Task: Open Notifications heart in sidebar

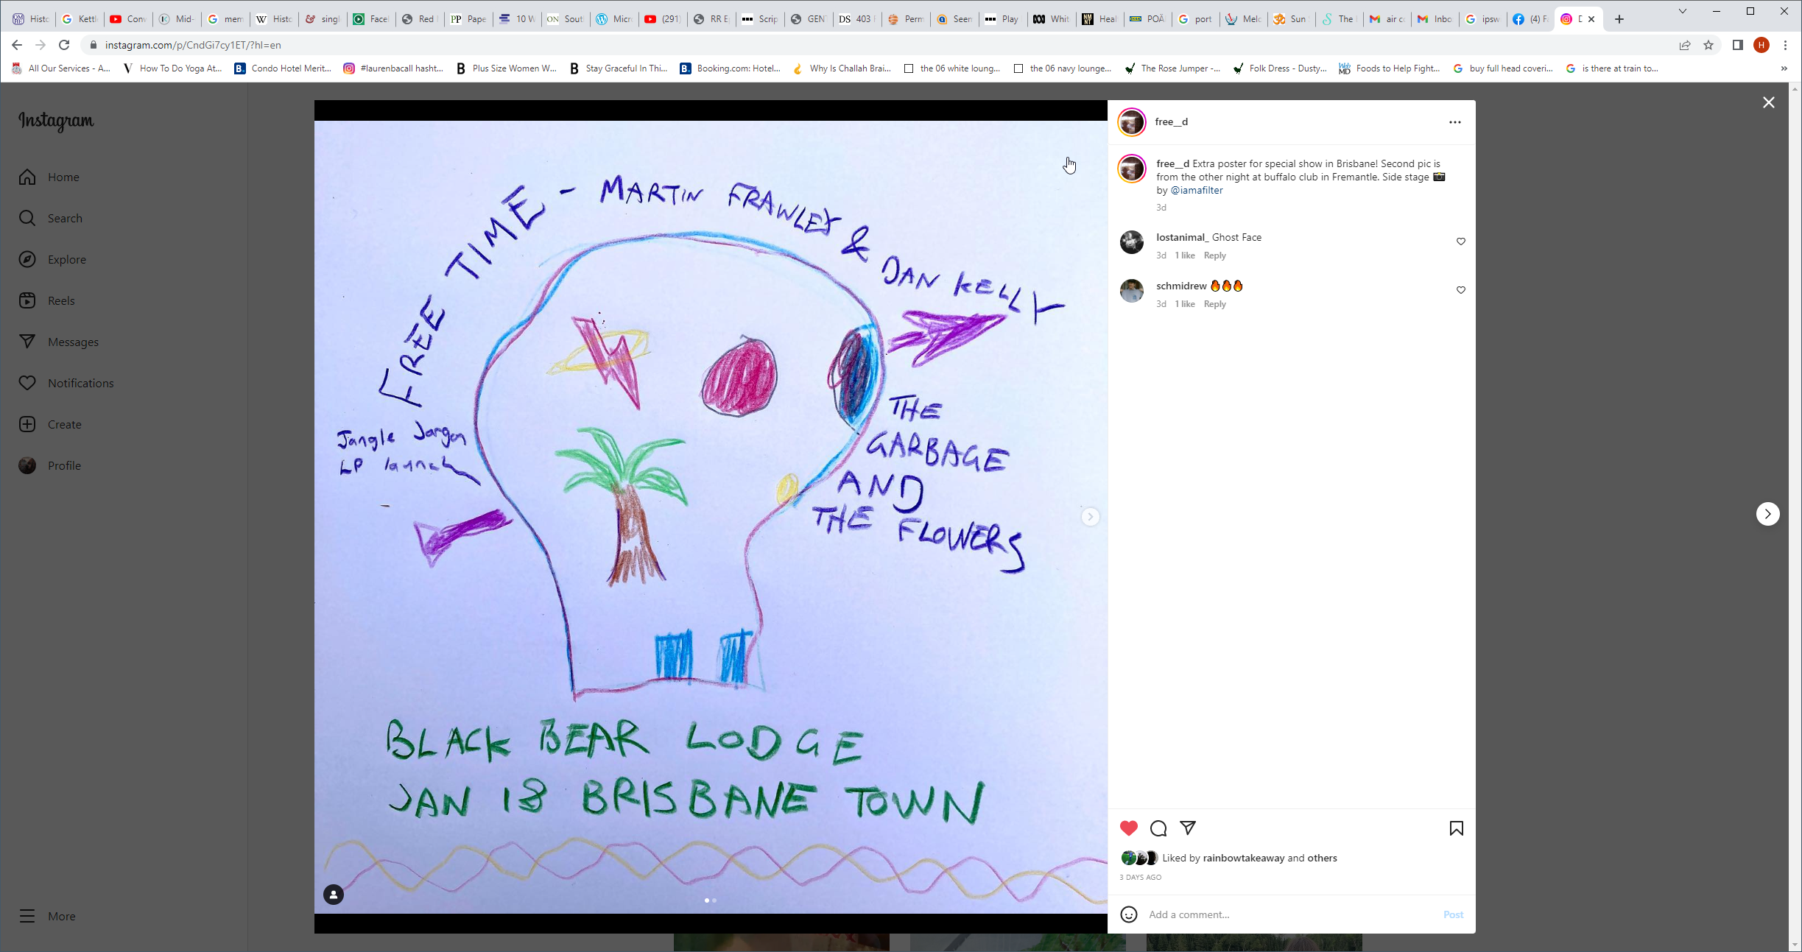Action: pyautogui.click(x=27, y=383)
